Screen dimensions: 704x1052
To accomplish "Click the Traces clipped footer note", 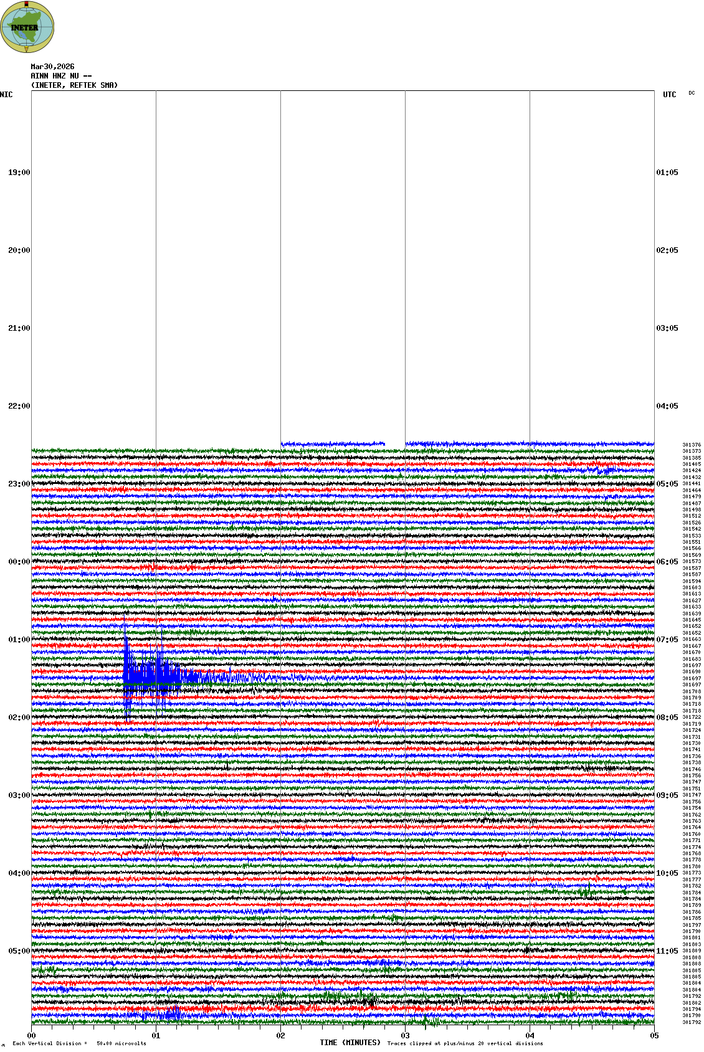I will 465,1043.
